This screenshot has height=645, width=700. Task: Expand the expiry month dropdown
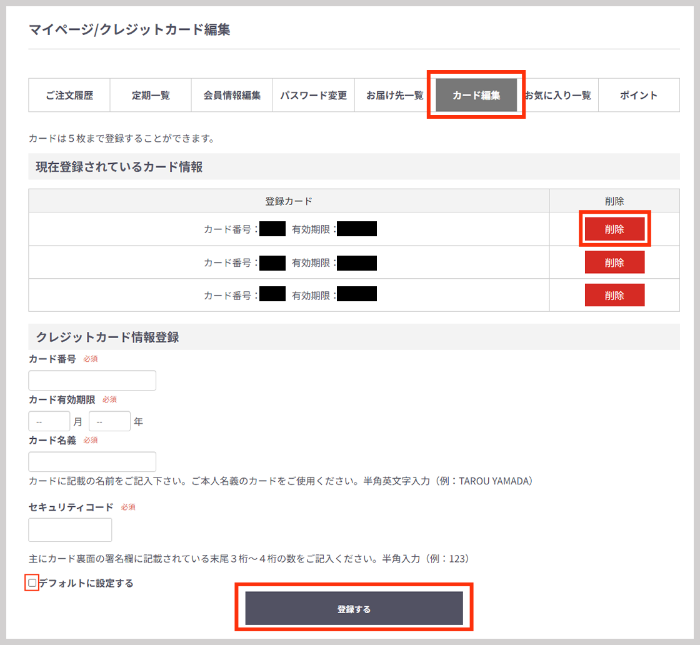pyautogui.click(x=49, y=421)
